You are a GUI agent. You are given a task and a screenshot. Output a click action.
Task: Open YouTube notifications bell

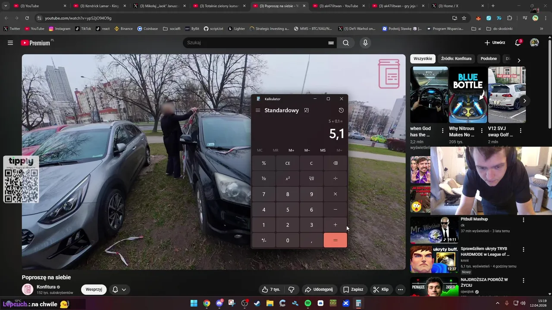tap(518, 43)
